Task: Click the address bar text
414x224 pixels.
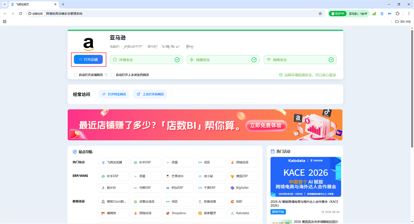Action: tap(64, 13)
